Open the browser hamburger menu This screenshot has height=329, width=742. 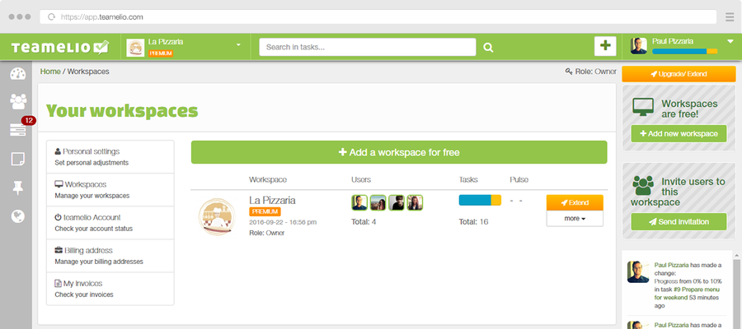click(x=730, y=17)
